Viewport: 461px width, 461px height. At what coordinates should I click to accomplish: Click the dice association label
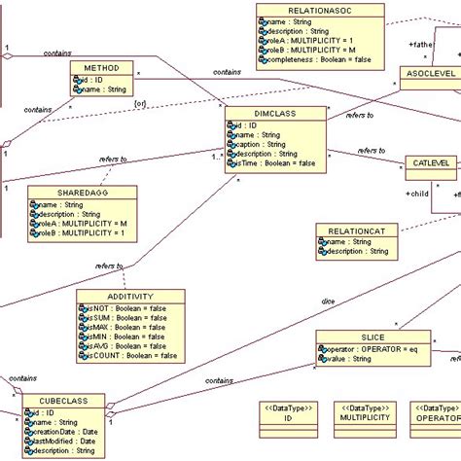328,301
